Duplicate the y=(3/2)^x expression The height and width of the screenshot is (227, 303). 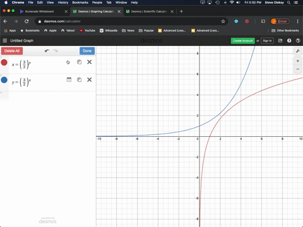click(x=79, y=79)
